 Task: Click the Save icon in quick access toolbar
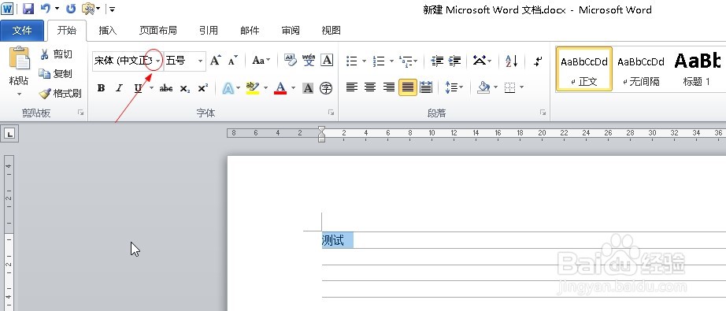28,9
